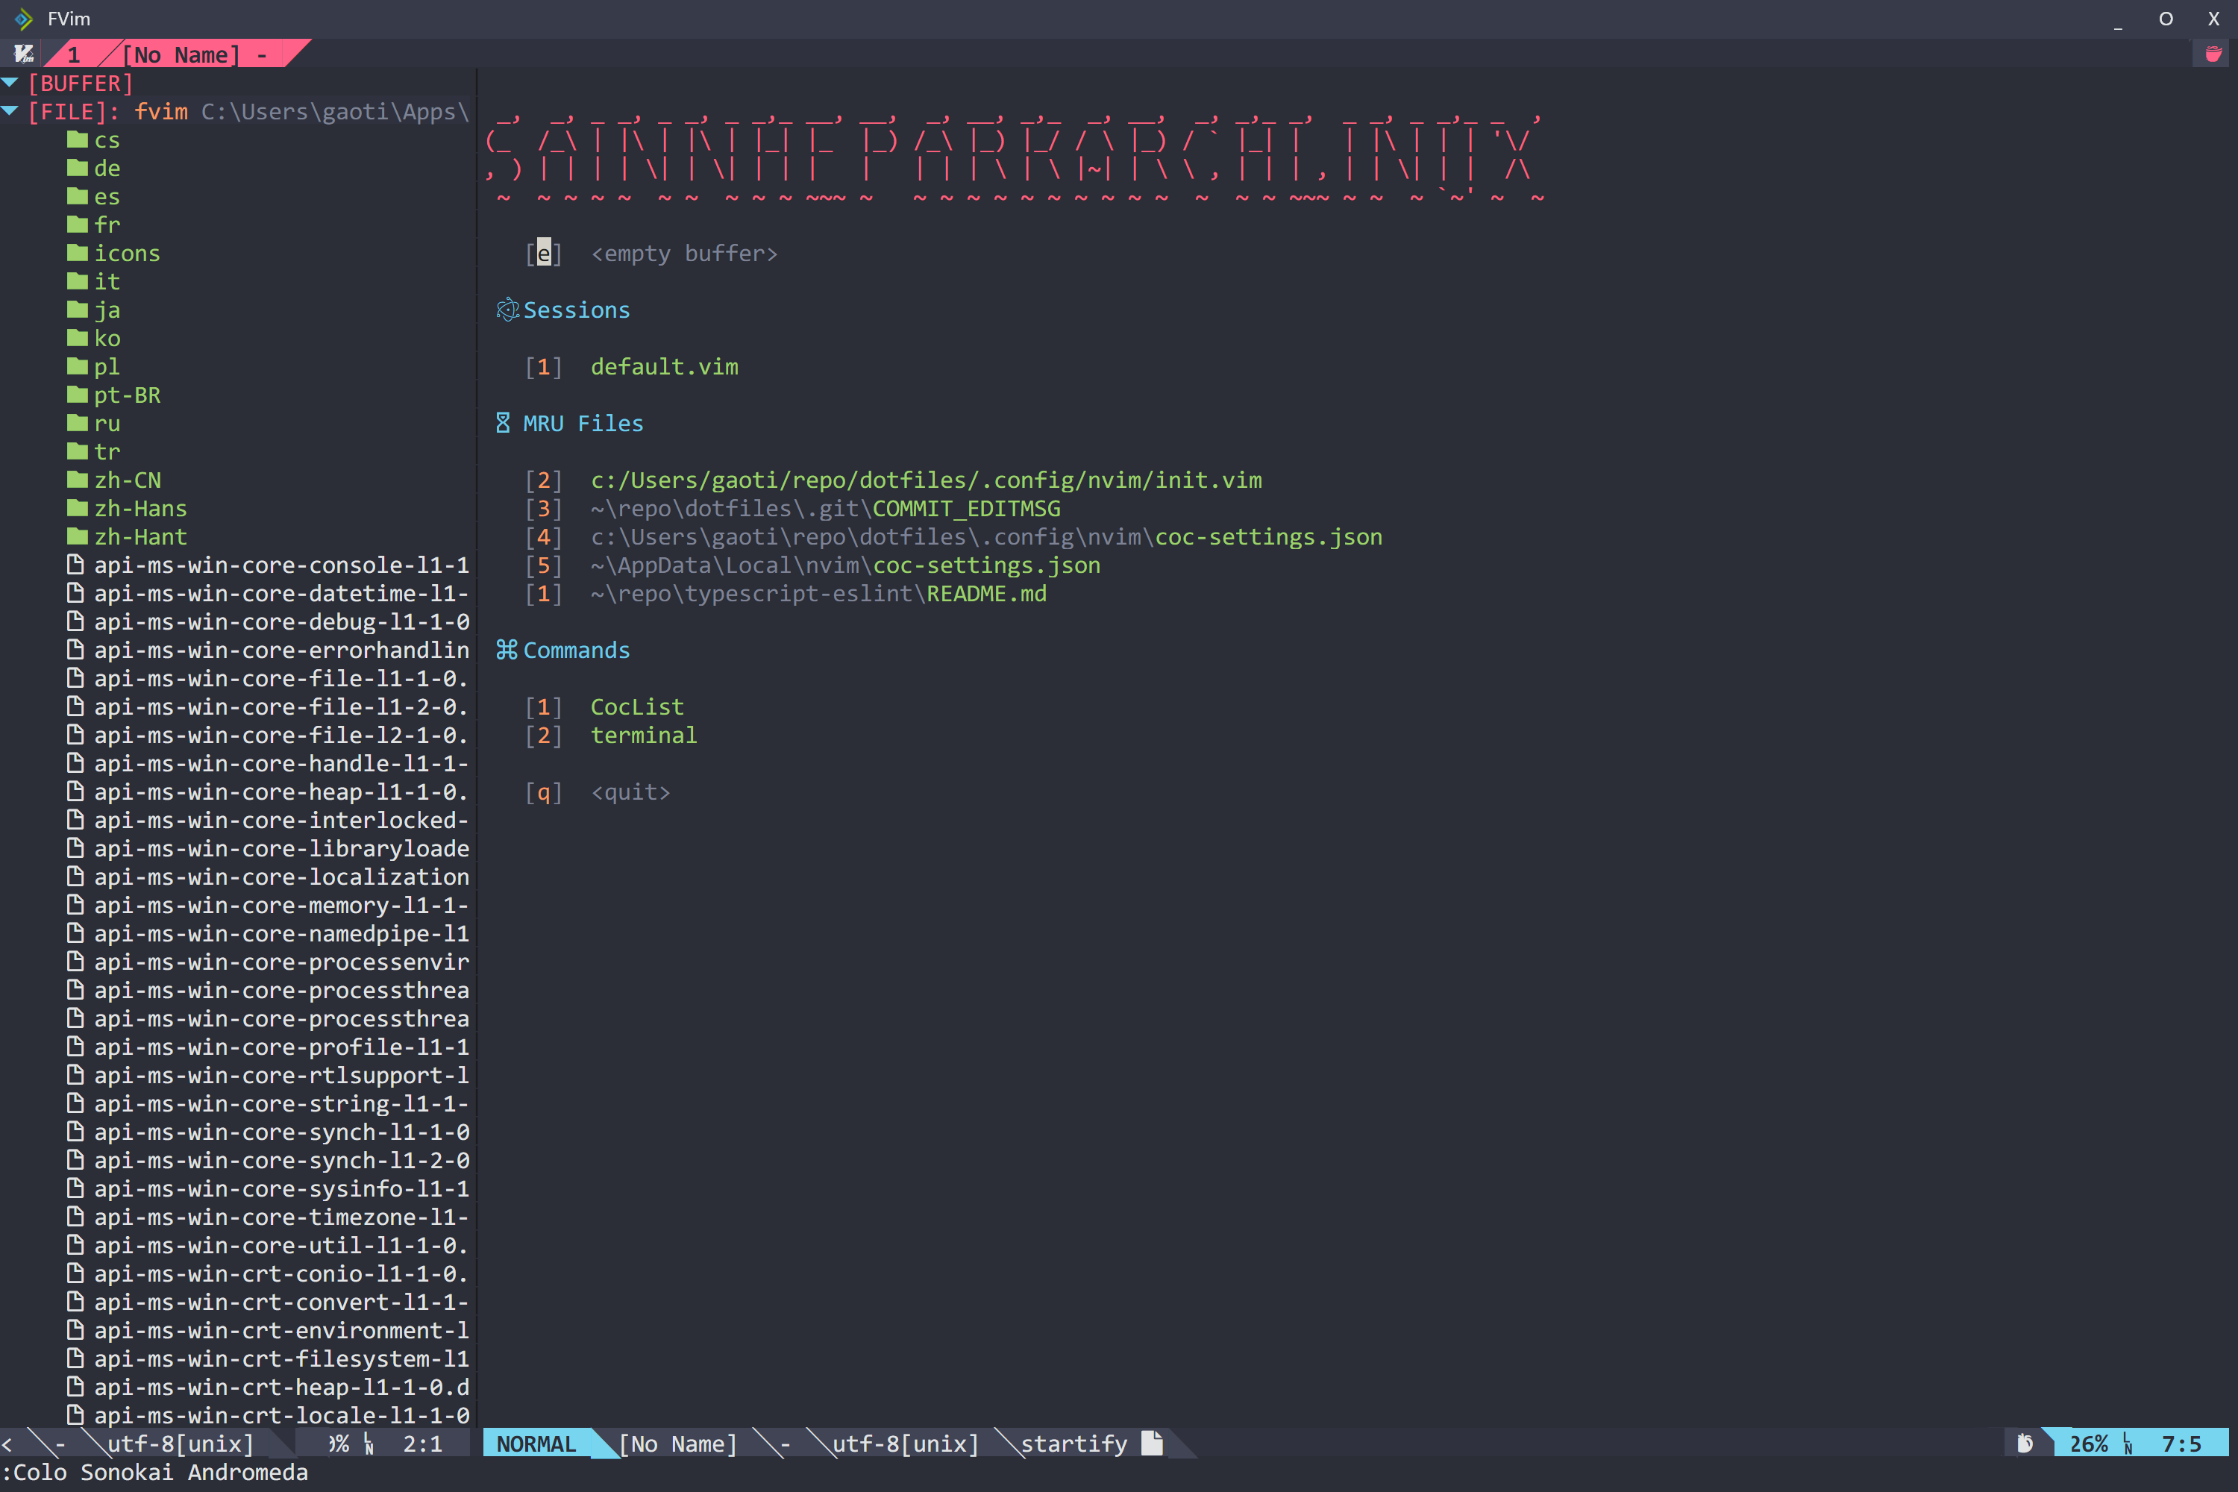
Task: Click the Sessions header icon
Action: pos(507,310)
